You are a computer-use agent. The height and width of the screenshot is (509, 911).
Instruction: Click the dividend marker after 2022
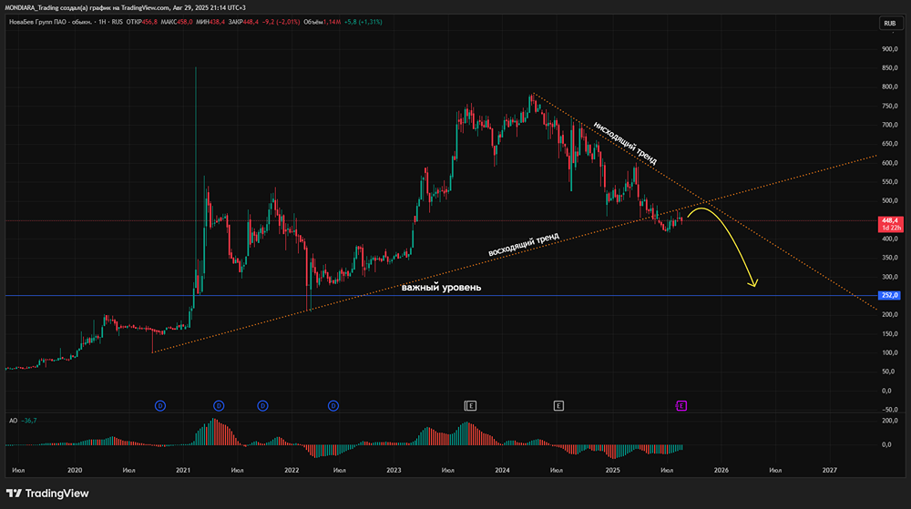[x=333, y=406]
